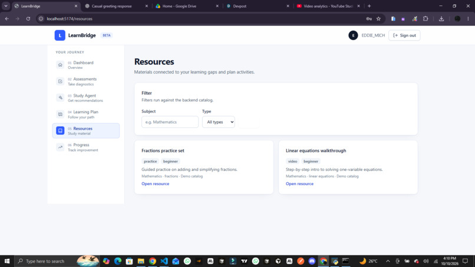Go to Assessments in sidebar
The width and height of the screenshot is (475, 267).
pos(85,81)
